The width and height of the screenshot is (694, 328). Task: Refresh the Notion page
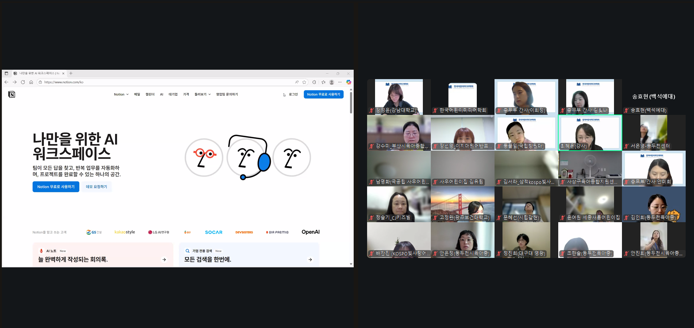click(x=23, y=82)
